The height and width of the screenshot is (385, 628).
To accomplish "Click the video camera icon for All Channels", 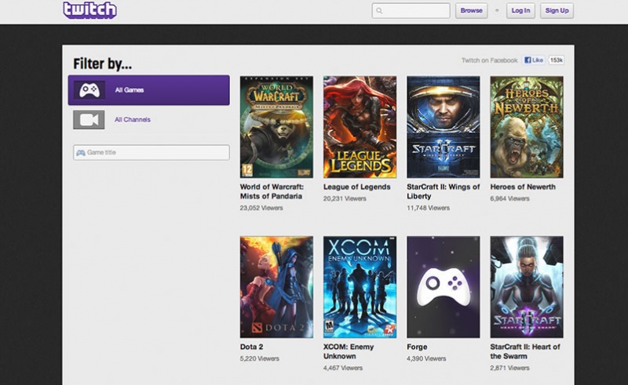I will pyautogui.click(x=89, y=120).
